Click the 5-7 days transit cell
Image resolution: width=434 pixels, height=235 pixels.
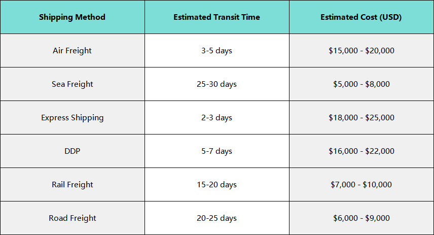point(216,151)
